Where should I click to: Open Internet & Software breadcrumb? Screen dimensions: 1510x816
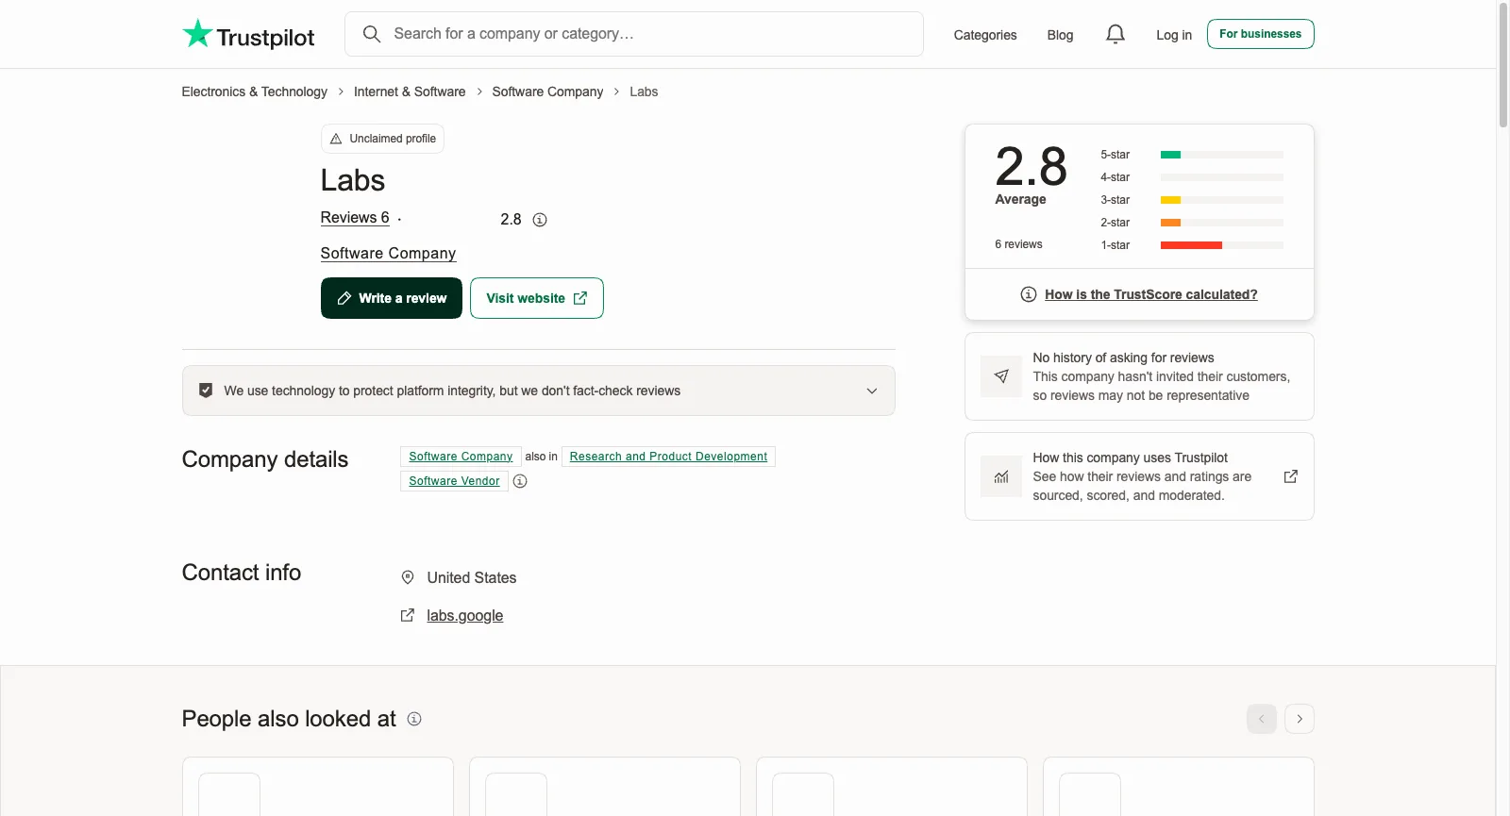click(x=410, y=92)
